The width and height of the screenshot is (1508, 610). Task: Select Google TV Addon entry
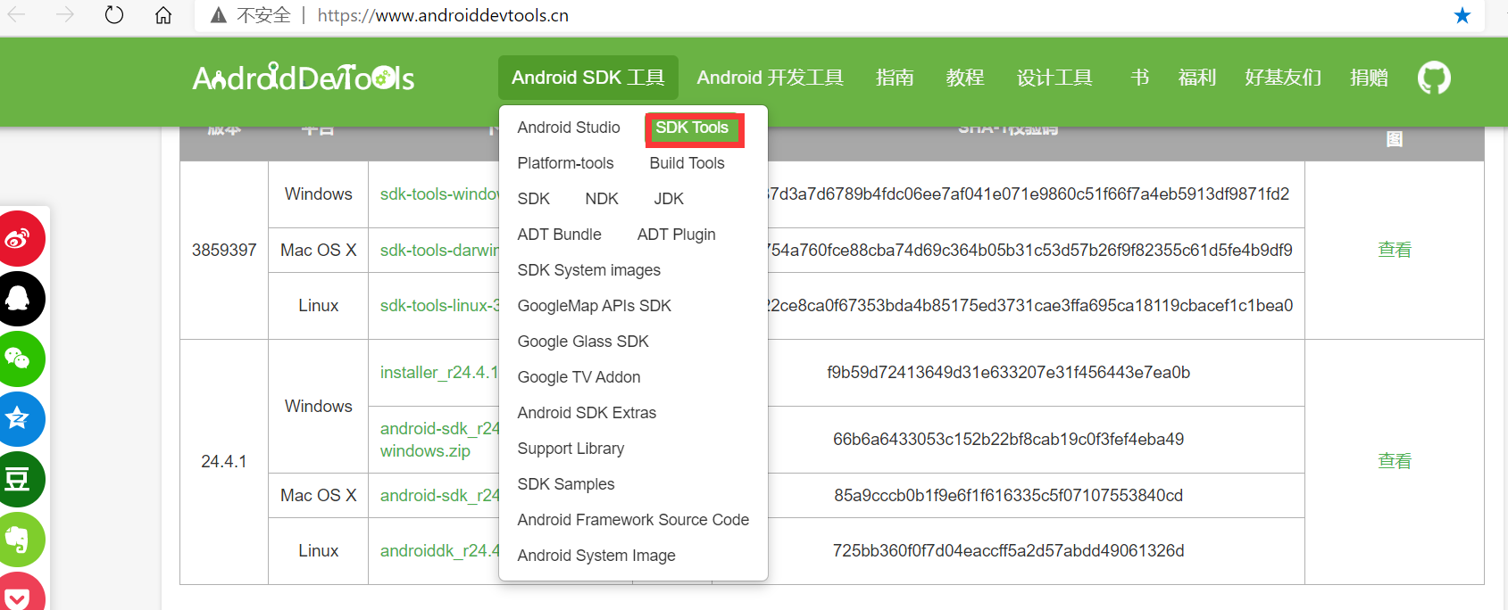[x=579, y=377]
